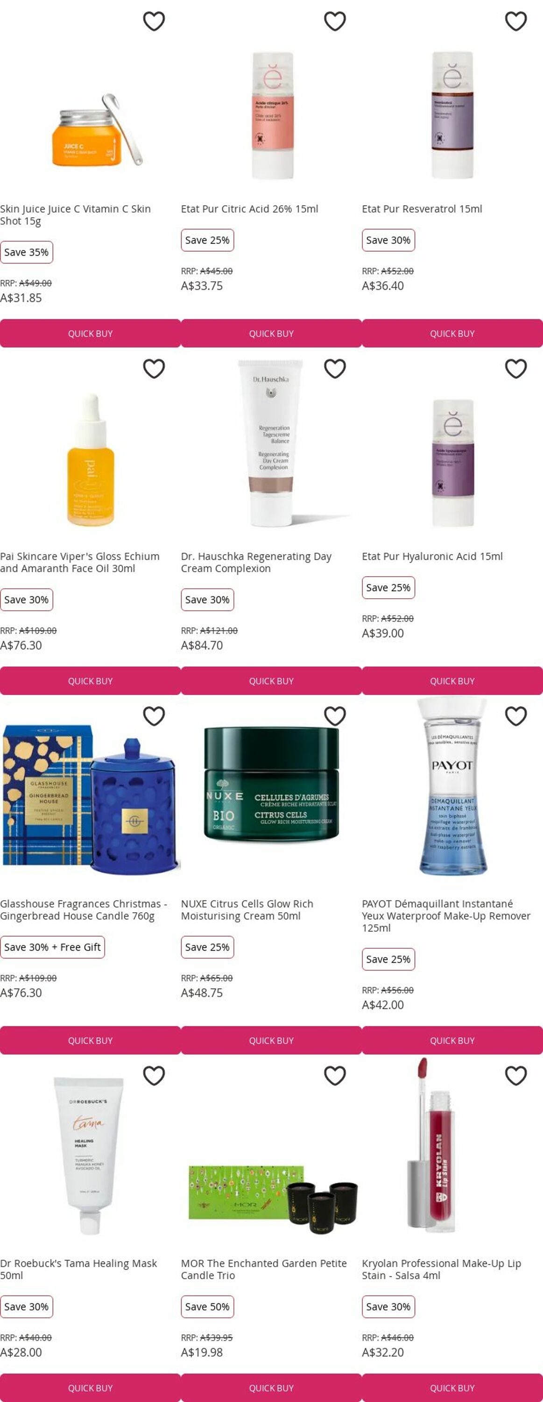Save Pai Skincare Viper's Gloss to wishlist
The height and width of the screenshot is (1402, 543).
point(154,368)
